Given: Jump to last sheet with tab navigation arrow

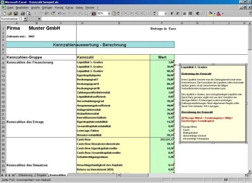Looking at the screenshot, I should tap(13, 175).
